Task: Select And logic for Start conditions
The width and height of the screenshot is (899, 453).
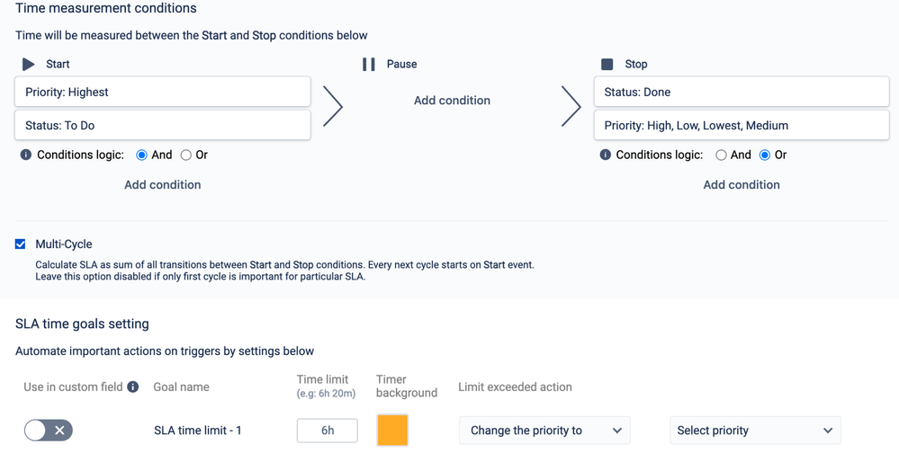Action: pos(142,155)
